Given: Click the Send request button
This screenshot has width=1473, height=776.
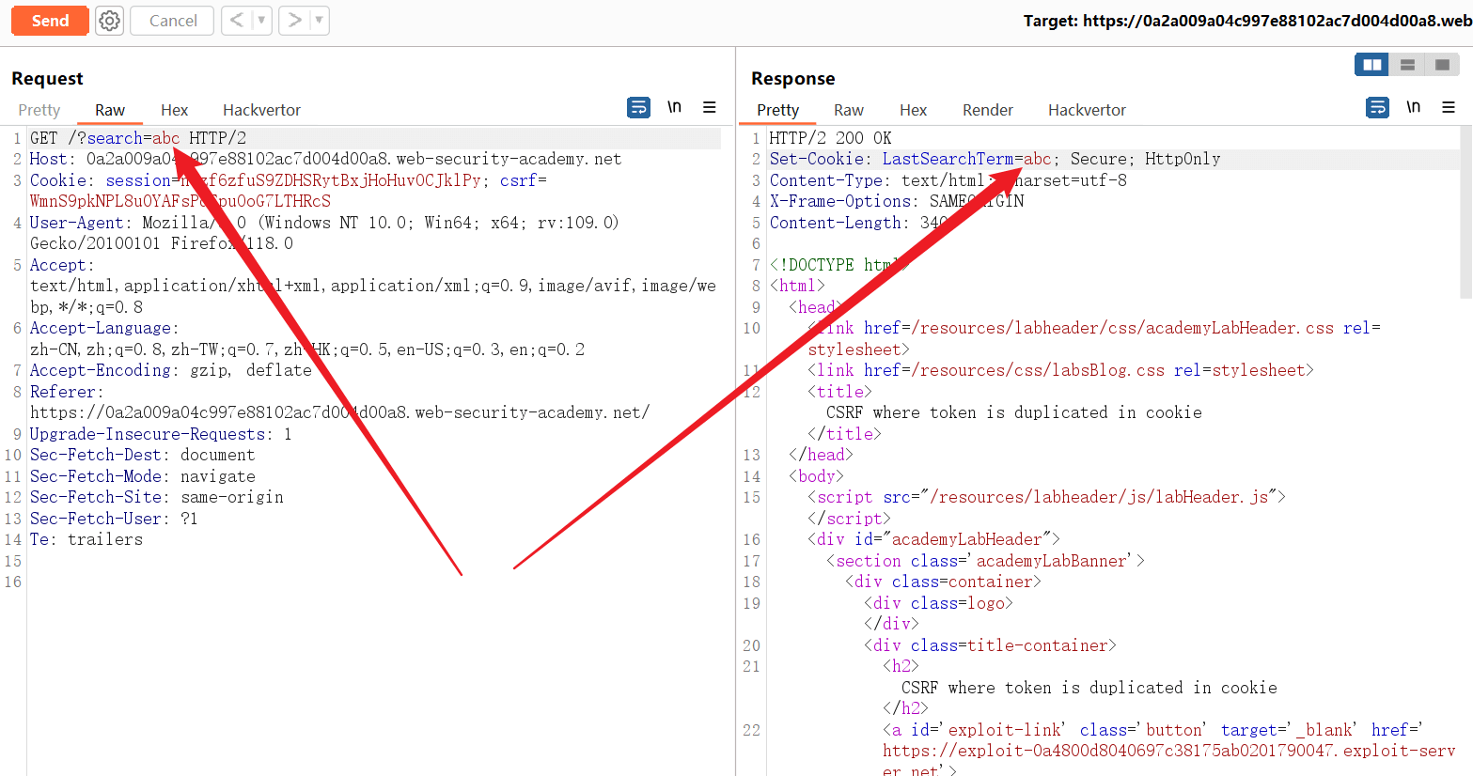Looking at the screenshot, I should tap(50, 21).
